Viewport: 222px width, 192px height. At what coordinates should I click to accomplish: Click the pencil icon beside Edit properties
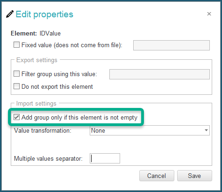click(10, 14)
